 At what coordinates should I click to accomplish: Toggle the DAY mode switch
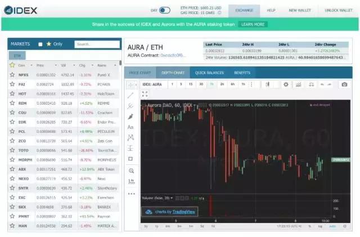coord(165,10)
